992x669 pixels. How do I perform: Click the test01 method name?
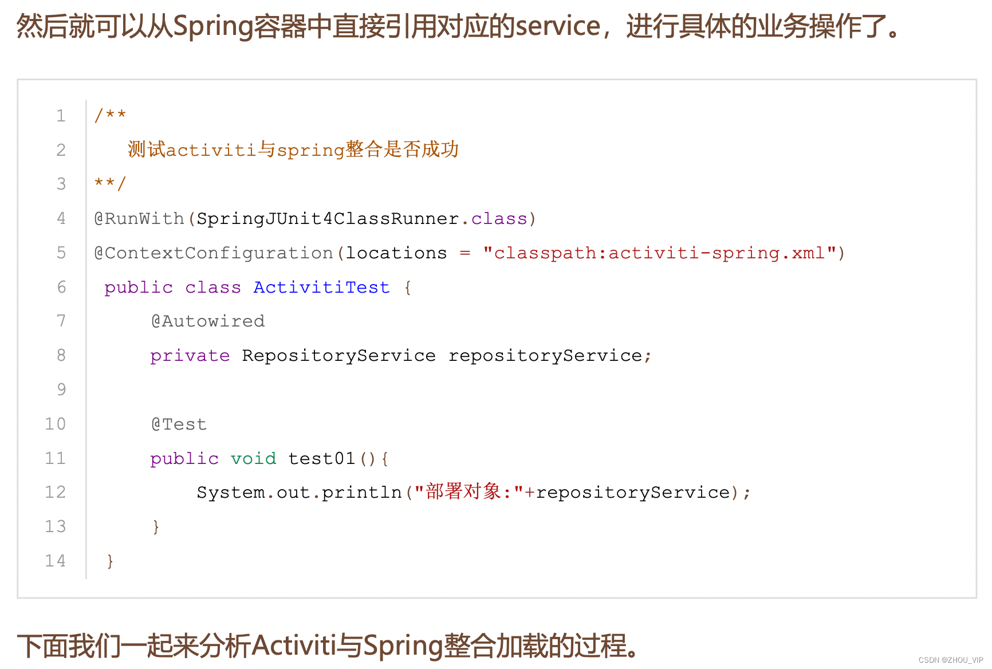pos(321,458)
